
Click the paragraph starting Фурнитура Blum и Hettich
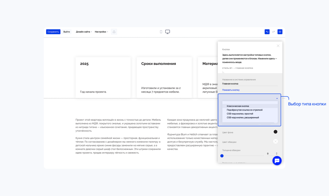click(192, 142)
